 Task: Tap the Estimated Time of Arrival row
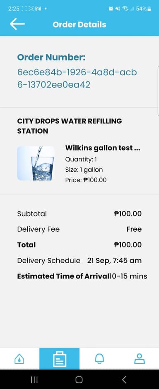[82, 276]
